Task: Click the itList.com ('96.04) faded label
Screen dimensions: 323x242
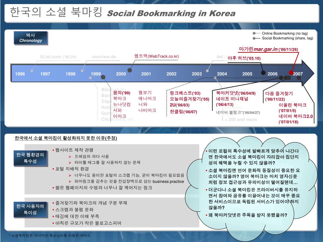Action: click(x=58, y=57)
